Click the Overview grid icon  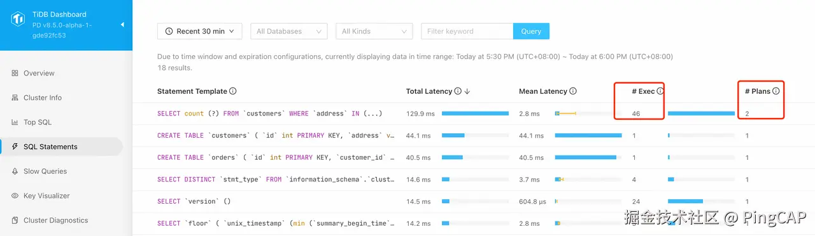pyautogui.click(x=15, y=73)
